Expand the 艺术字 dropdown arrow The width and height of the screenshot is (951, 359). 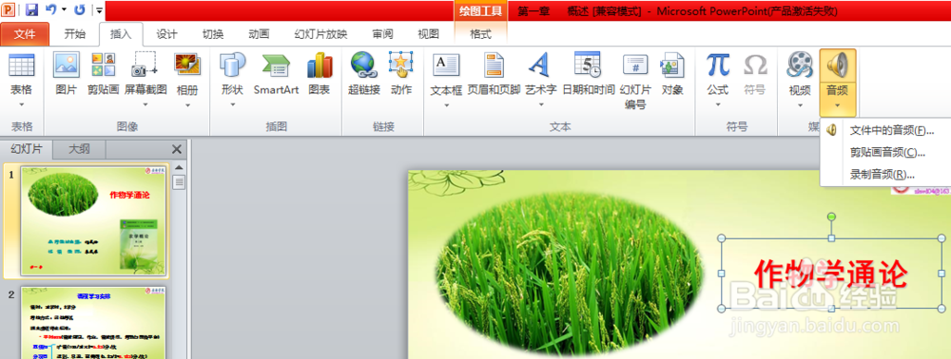[x=541, y=104]
